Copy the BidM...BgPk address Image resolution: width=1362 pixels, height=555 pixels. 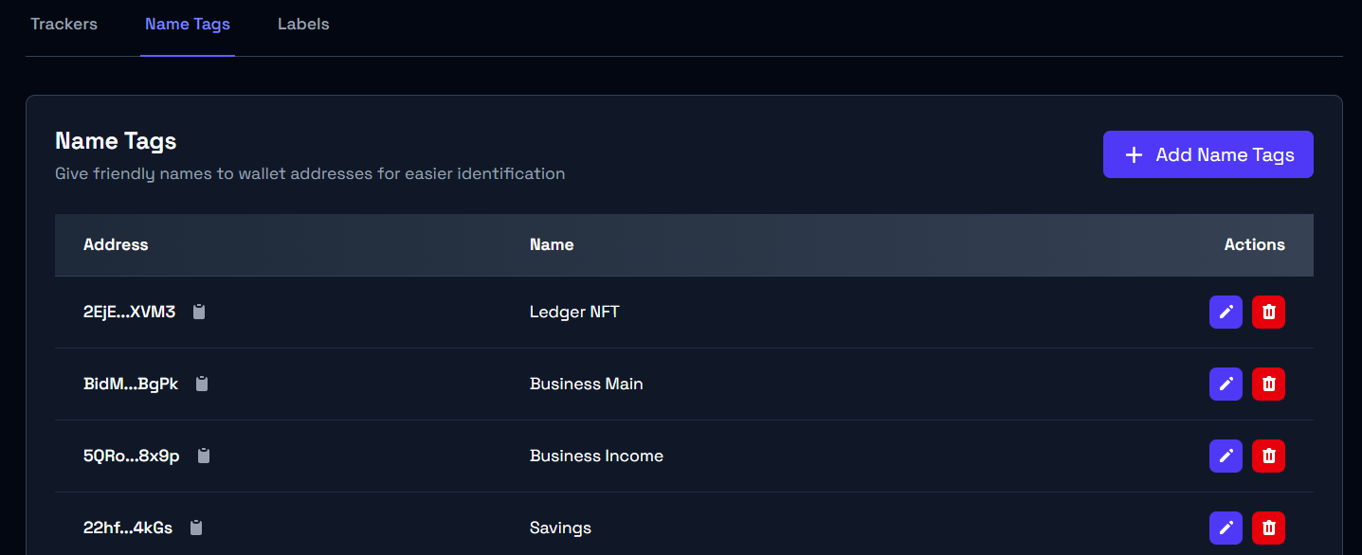coord(202,384)
